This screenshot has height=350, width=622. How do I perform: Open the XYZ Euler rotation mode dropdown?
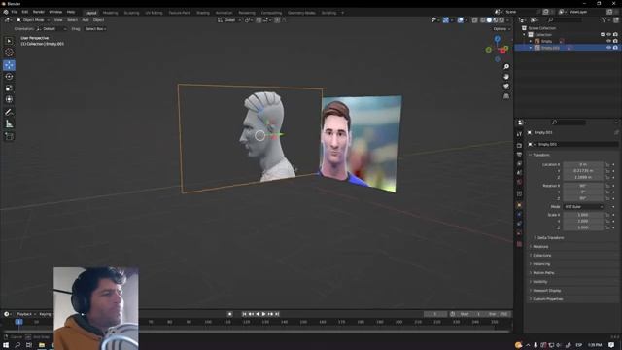[x=583, y=207]
